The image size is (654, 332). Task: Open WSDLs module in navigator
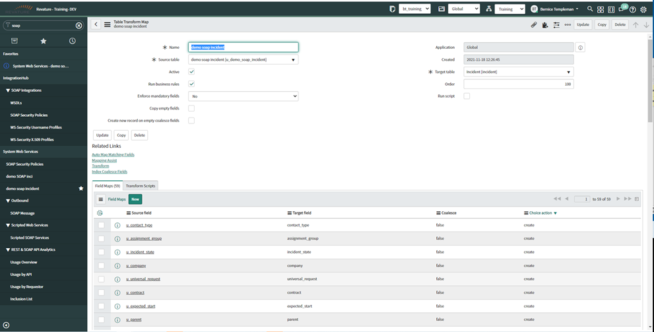(16, 102)
